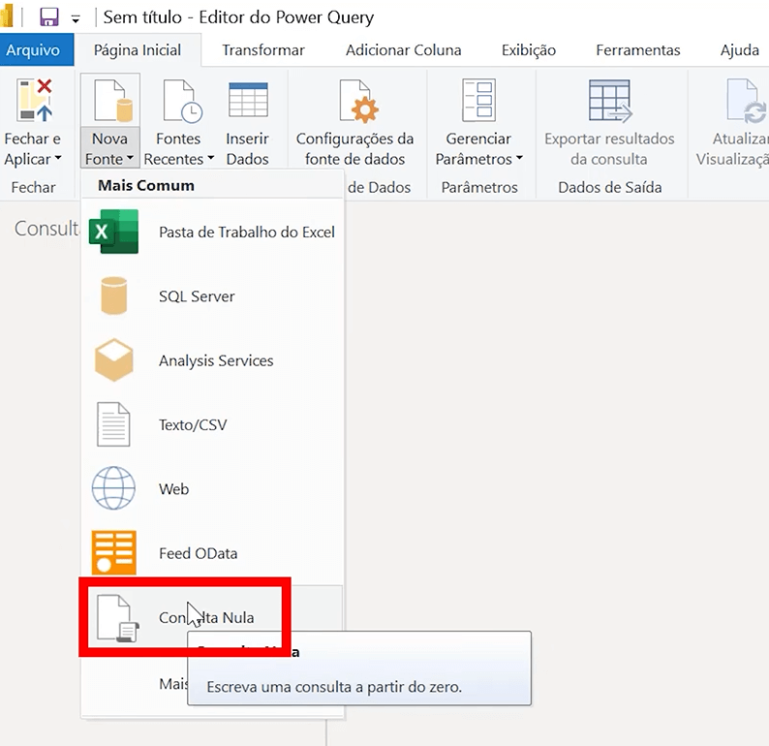Click Exportar resultados da consulta icon

609,101
